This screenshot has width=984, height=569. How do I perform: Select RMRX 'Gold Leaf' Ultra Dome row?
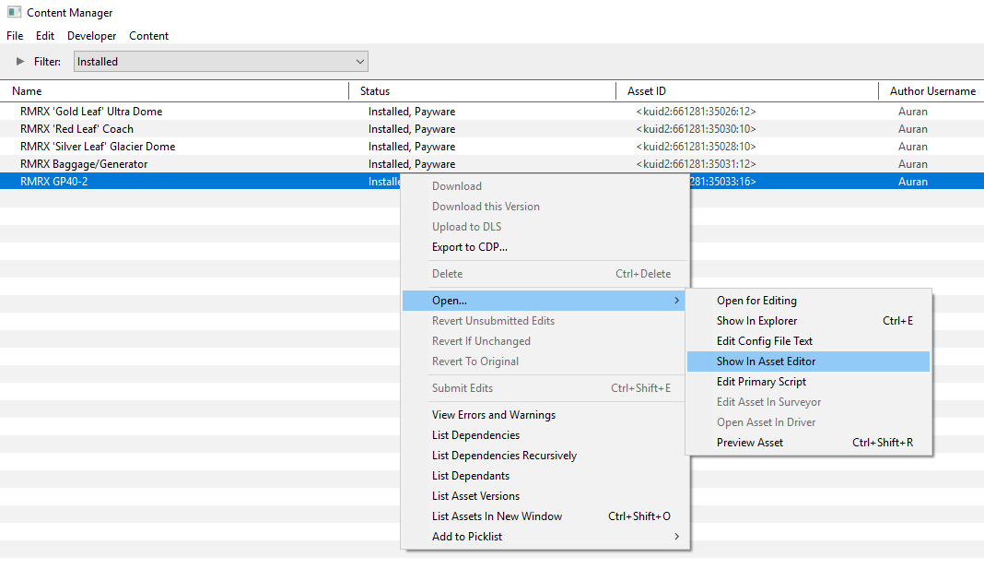point(91,112)
